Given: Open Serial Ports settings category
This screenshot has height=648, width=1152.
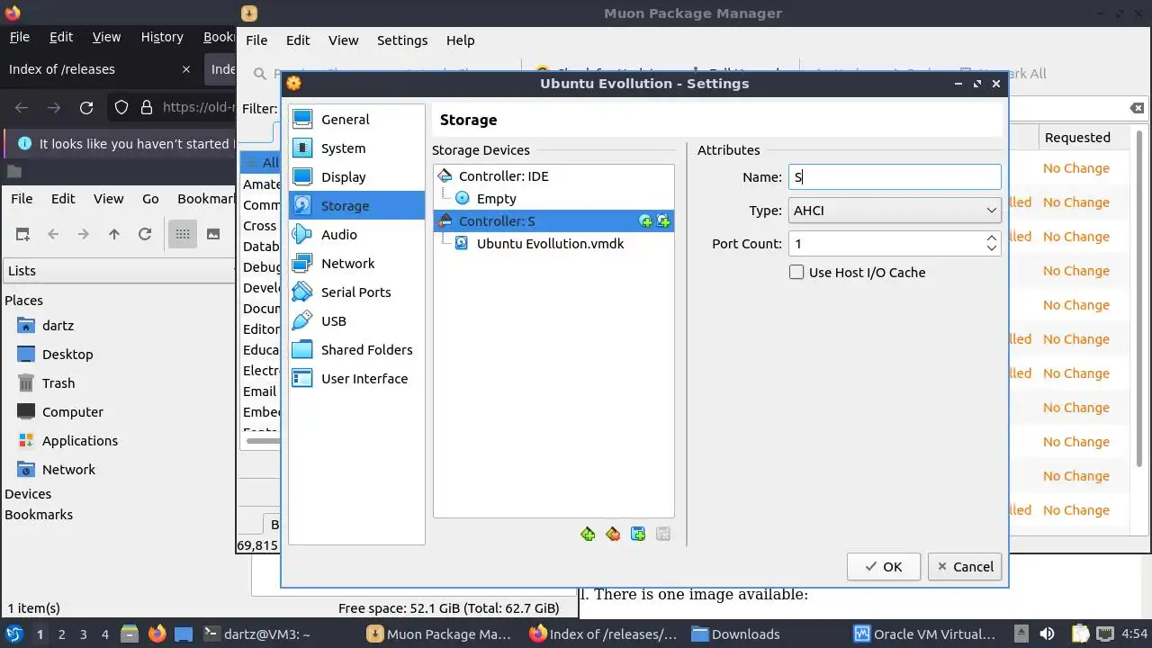Looking at the screenshot, I should (356, 292).
